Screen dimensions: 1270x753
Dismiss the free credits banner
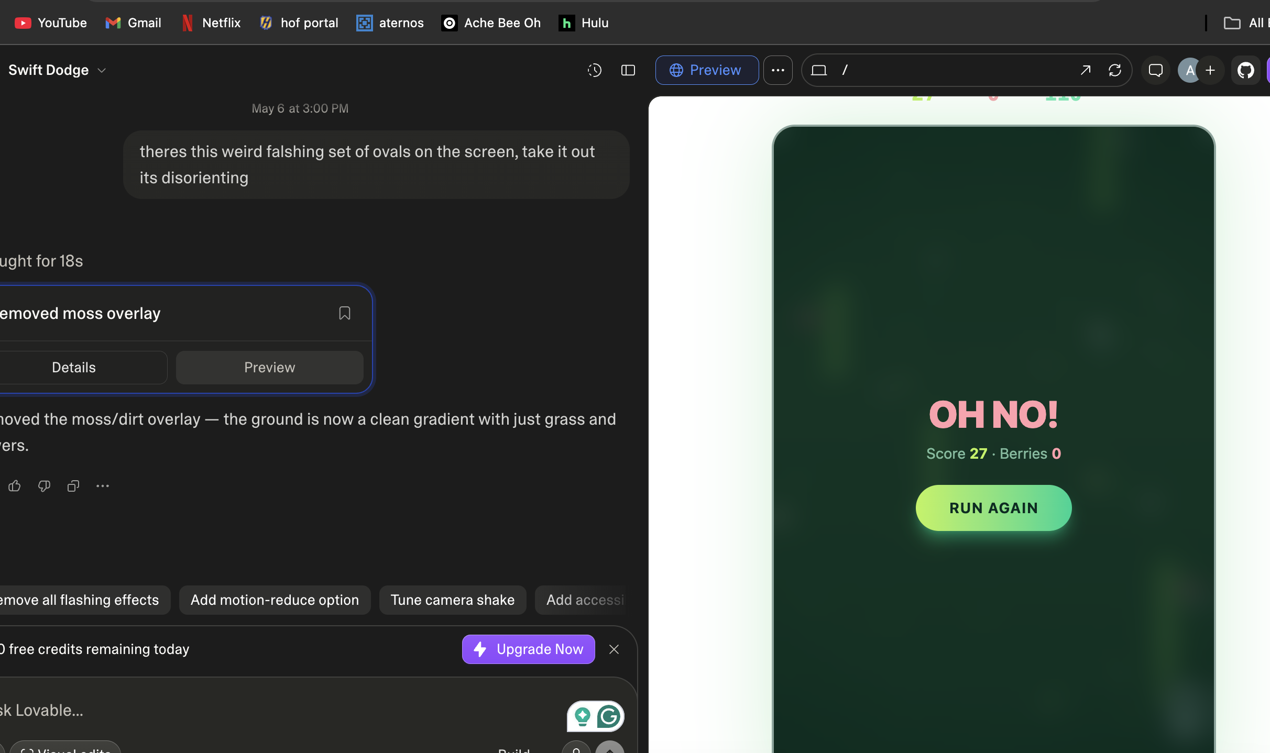click(614, 649)
